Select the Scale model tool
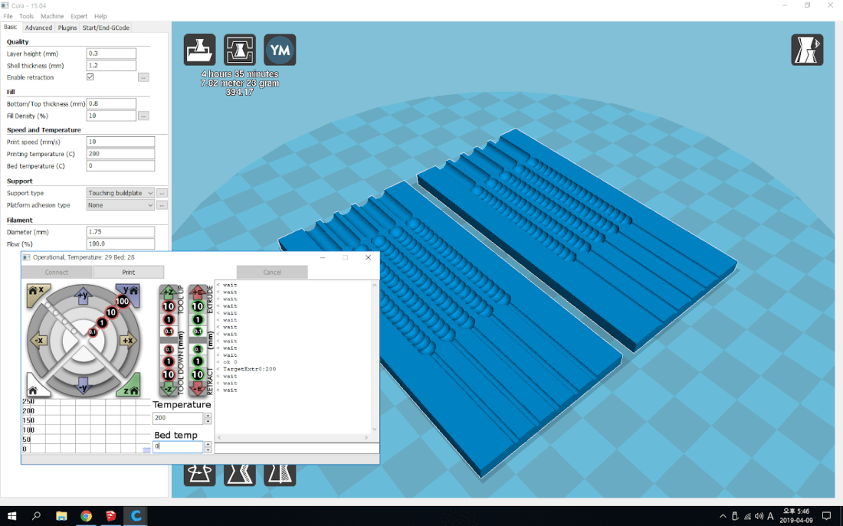The image size is (843, 526). pos(239,474)
